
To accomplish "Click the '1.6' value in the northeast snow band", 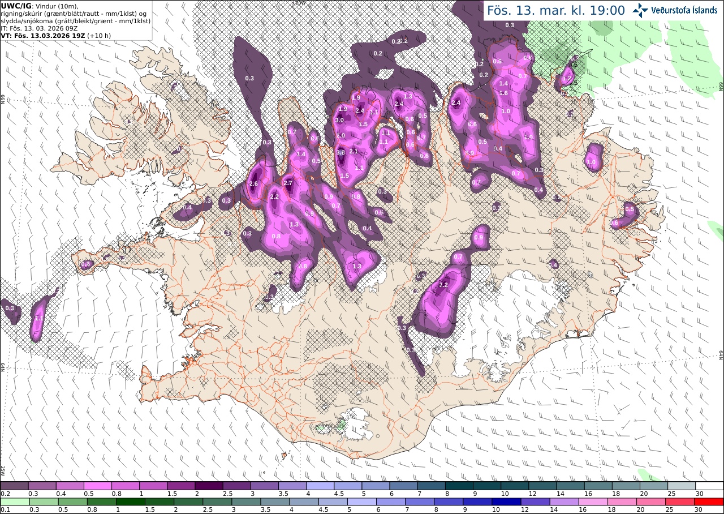I will click(x=503, y=93).
